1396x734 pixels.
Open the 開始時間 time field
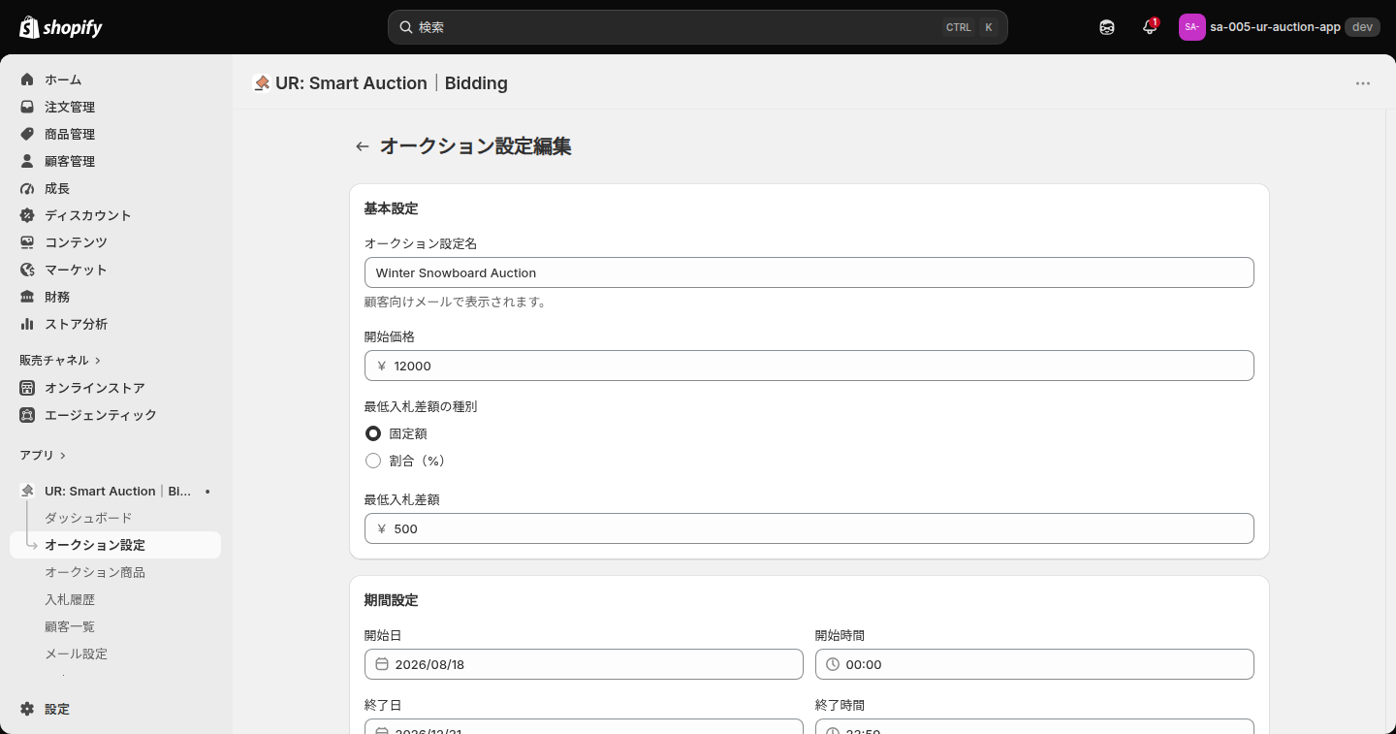[1034, 664]
